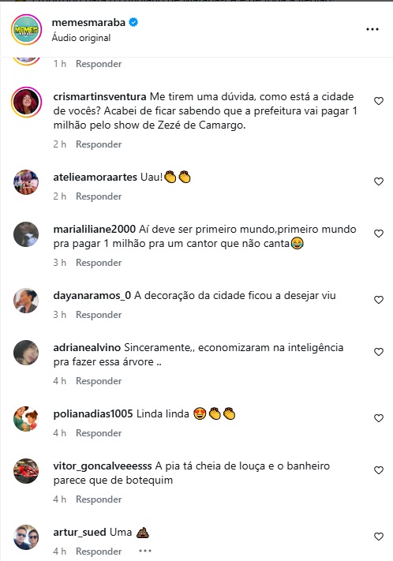Click the blue verified badge next to memesmaraba
Screen dimensions: 393x561
[x=133, y=22]
